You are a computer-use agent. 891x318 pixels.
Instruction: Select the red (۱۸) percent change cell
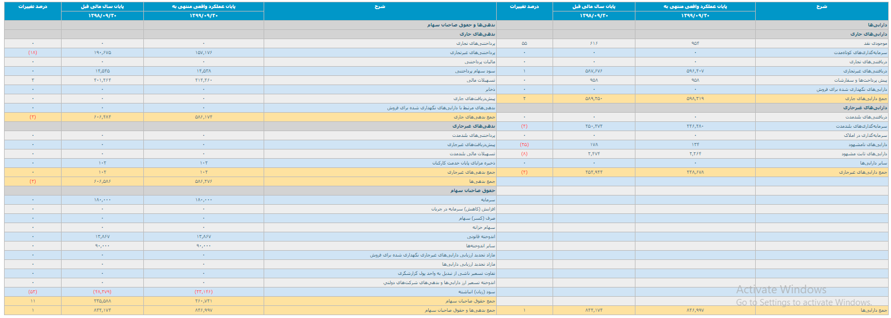pyautogui.click(x=33, y=52)
